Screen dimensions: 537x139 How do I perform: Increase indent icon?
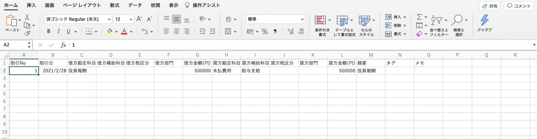pos(212,32)
